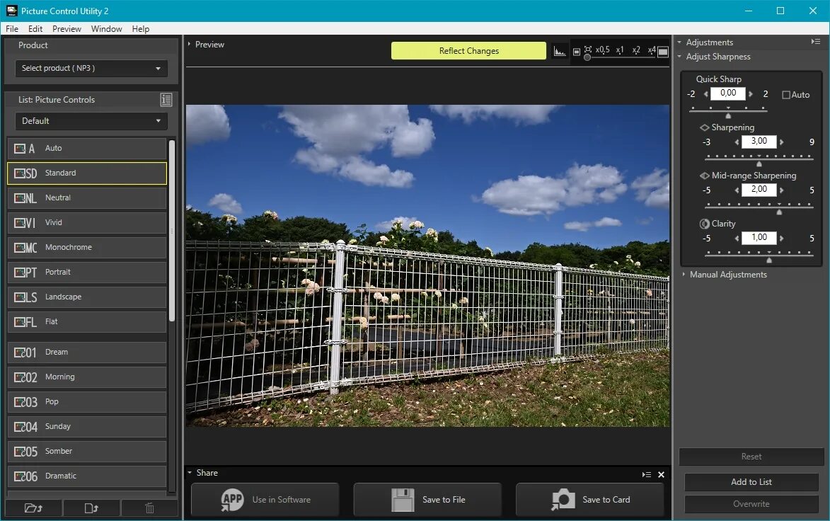Image resolution: width=830 pixels, height=521 pixels.
Task: Click the trash icon below list
Action: 149,508
